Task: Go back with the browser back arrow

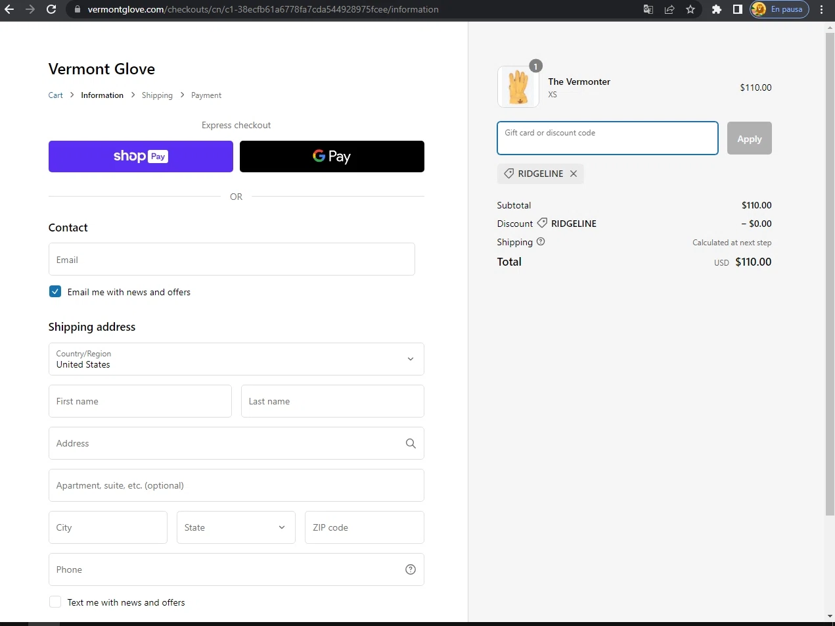Action: 9,9
